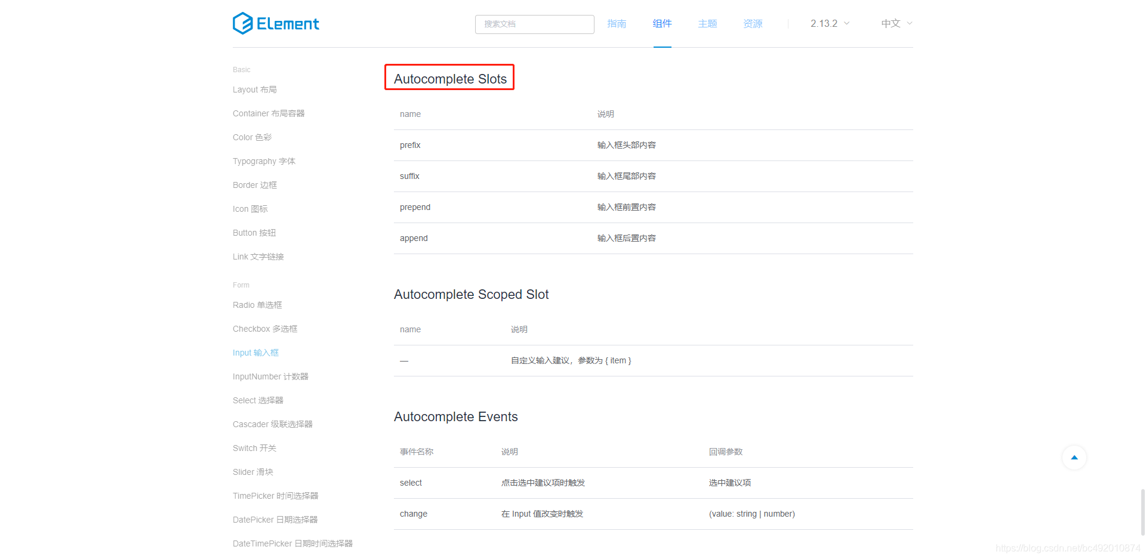This screenshot has width=1146, height=559.
Task: Click the 输入框后置内容 description cell
Action: pyautogui.click(x=627, y=238)
